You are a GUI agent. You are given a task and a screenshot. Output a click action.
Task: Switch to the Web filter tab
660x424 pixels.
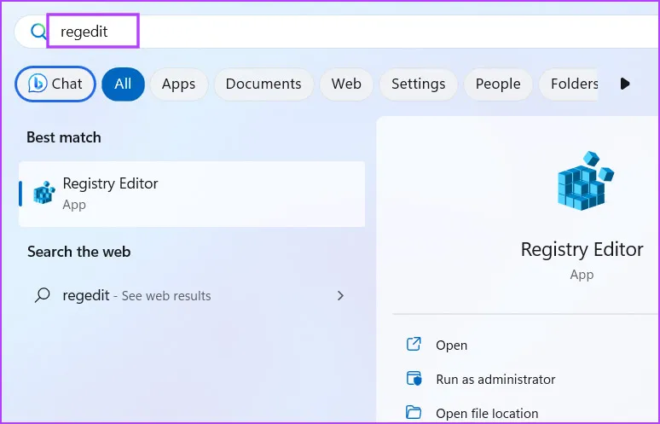click(x=346, y=84)
